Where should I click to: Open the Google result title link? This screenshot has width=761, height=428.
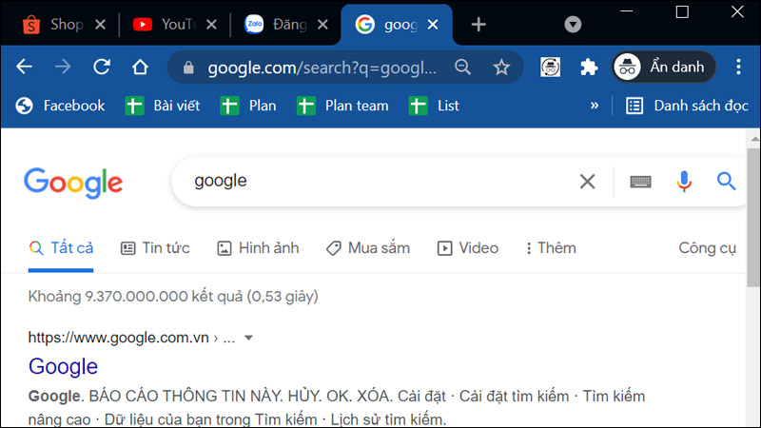tap(63, 366)
